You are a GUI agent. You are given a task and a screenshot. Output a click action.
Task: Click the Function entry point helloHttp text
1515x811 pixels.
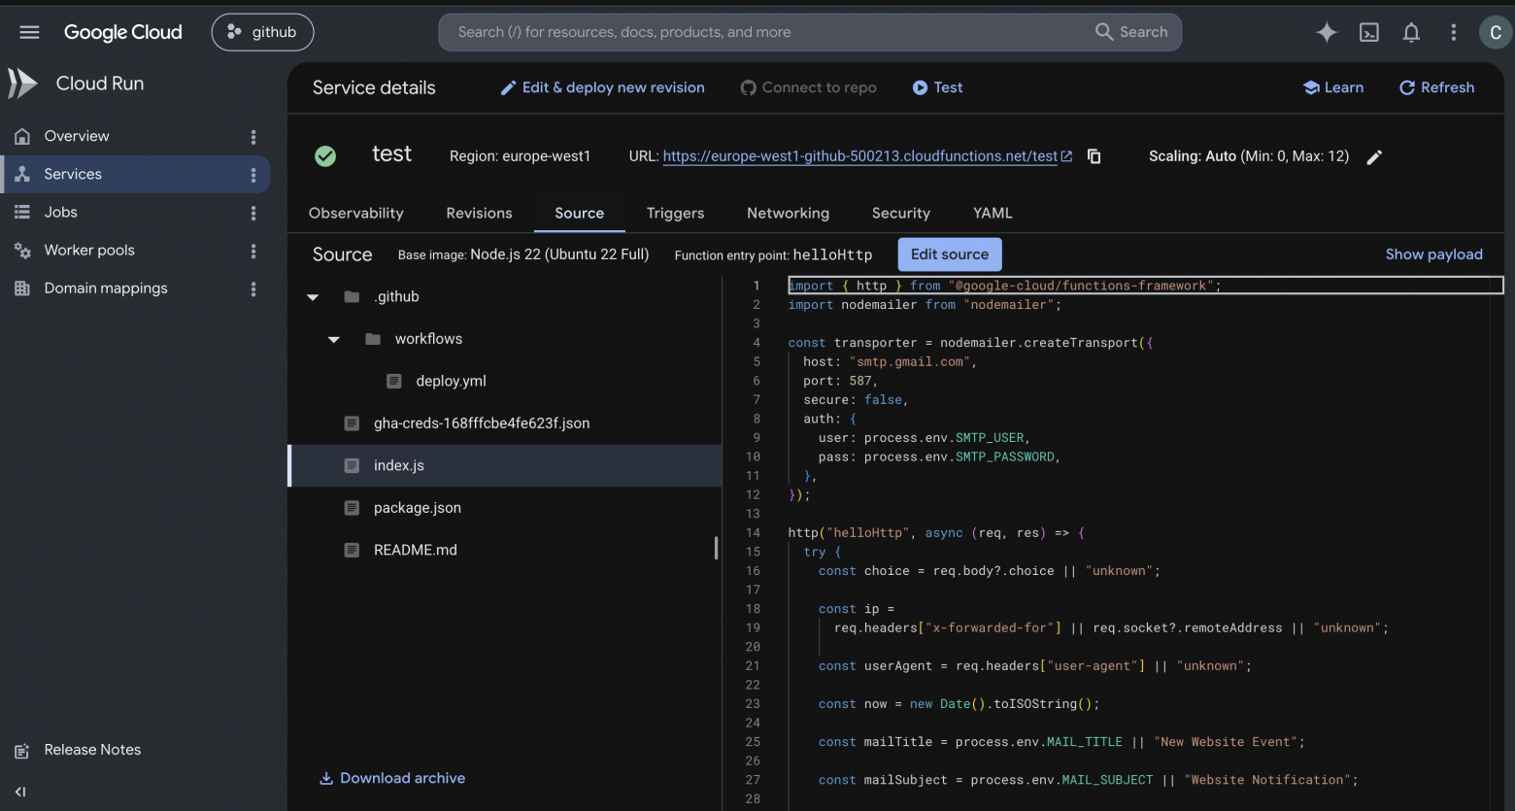(x=773, y=254)
